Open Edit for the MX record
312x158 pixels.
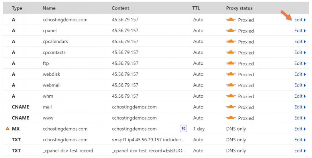point(300,129)
